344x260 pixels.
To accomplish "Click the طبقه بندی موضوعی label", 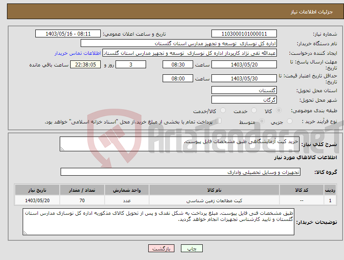I will pyautogui.click(x=314, y=111).
